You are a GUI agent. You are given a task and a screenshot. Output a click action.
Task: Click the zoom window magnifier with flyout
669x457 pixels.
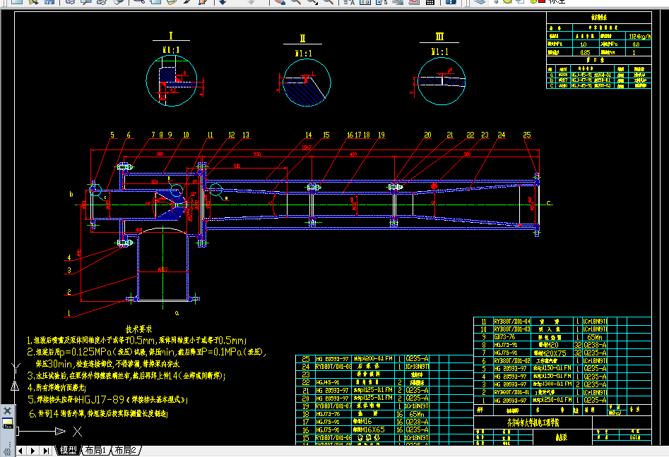click(312, 1)
